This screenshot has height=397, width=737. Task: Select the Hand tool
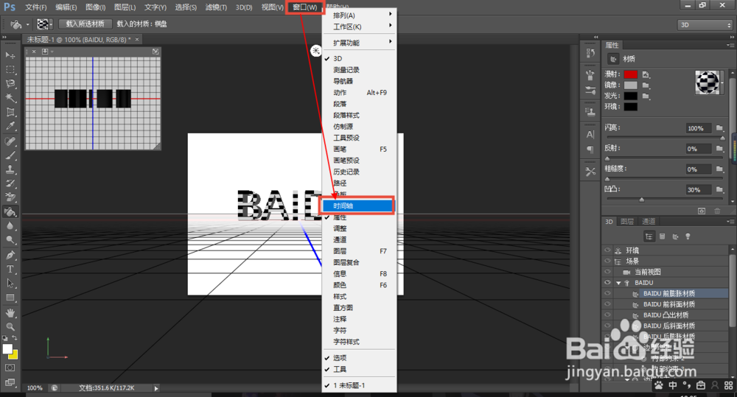click(x=10, y=312)
